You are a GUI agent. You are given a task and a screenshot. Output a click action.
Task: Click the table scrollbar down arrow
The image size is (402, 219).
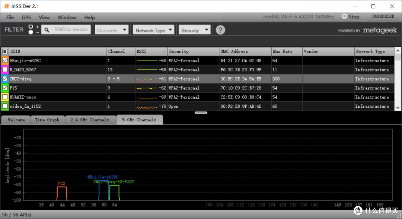click(398, 108)
